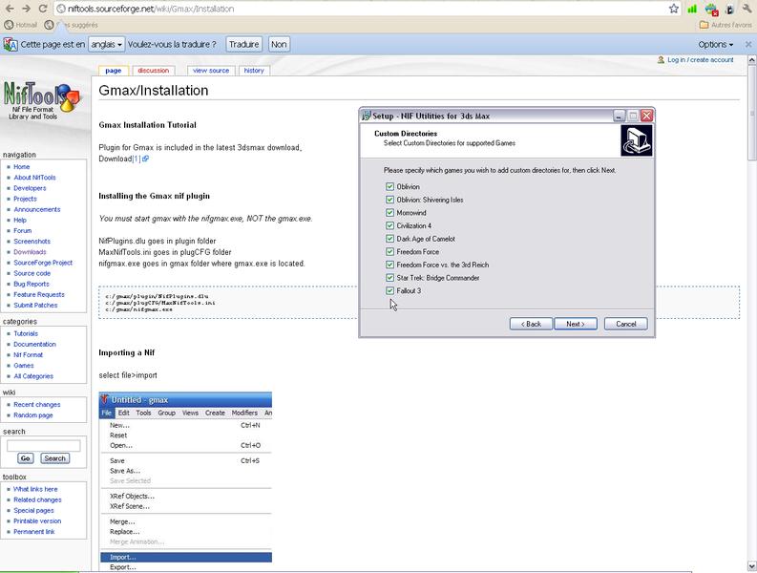Click the external link icon after Download

145,159
